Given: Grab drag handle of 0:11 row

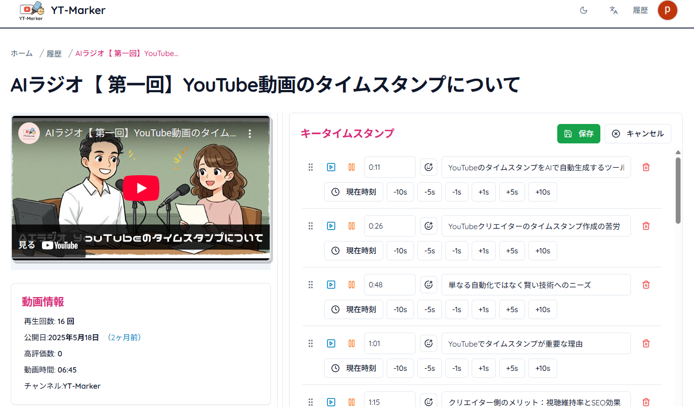Looking at the screenshot, I should pos(311,167).
